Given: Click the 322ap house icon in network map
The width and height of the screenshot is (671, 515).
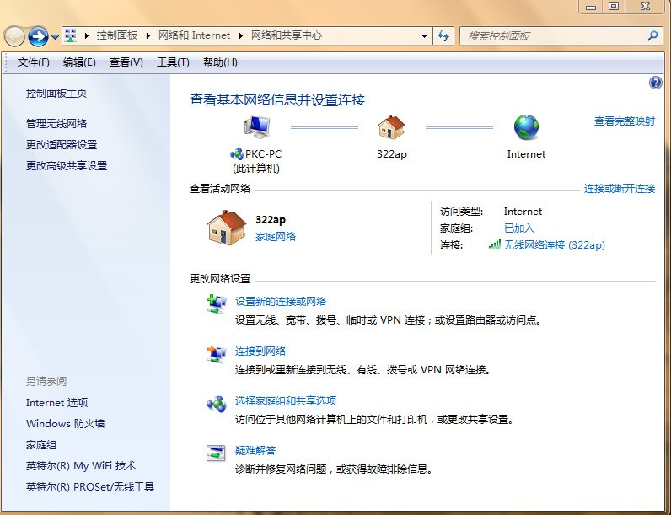Looking at the screenshot, I should coord(391,127).
